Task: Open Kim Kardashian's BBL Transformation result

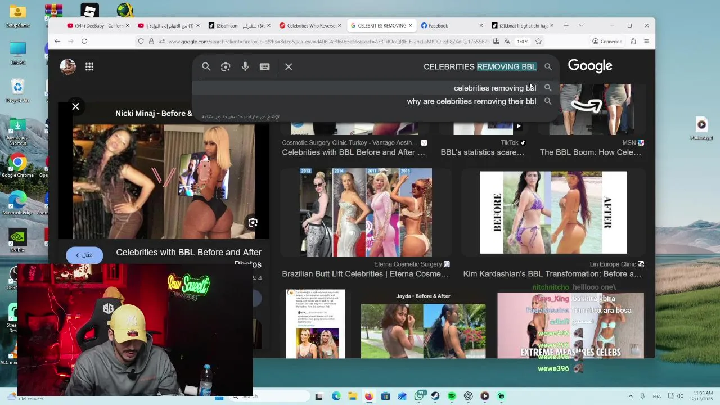Action: coord(552,274)
